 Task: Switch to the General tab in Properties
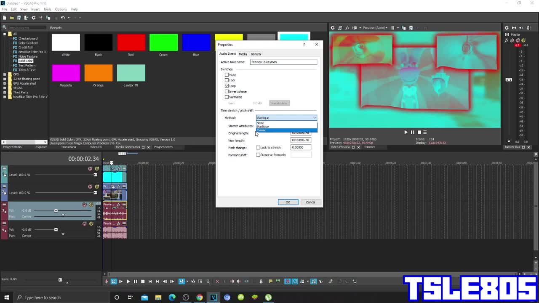pyautogui.click(x=256, y=54)
